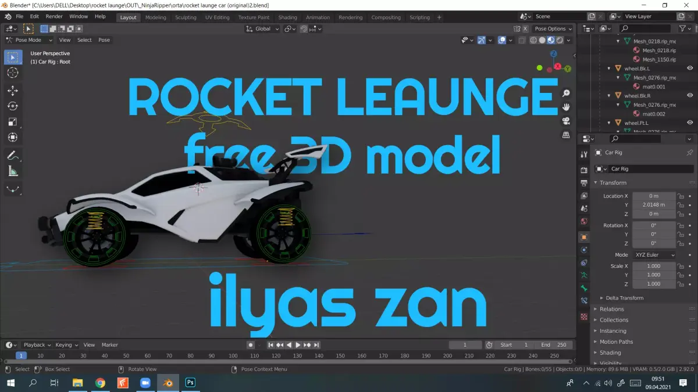This screenshot has width=698, height=392.
Task: Toggle the show overlays button
Action: pyautogui.click(x=502, y=40)
